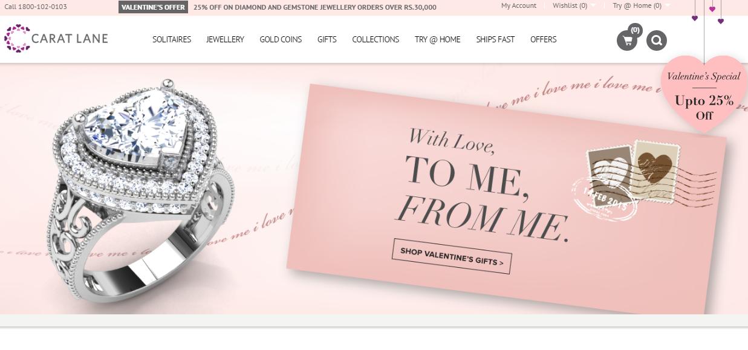This screenshot has height=350, width=748.
Task: Open the Solitaires menu
Action: (x=172, y=39)
